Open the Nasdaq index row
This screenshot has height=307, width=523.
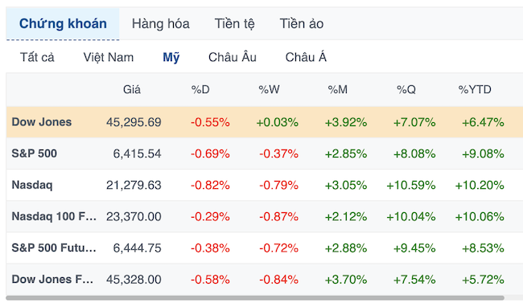(x=265, y=185)
